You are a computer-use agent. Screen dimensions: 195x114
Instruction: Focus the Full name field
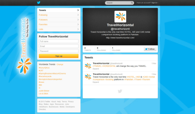pos(58,41)
